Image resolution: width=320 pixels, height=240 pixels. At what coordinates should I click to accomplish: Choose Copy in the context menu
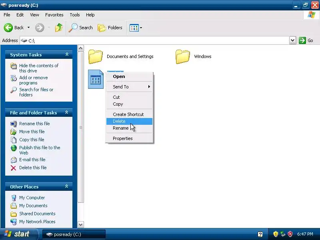[129, 104]
